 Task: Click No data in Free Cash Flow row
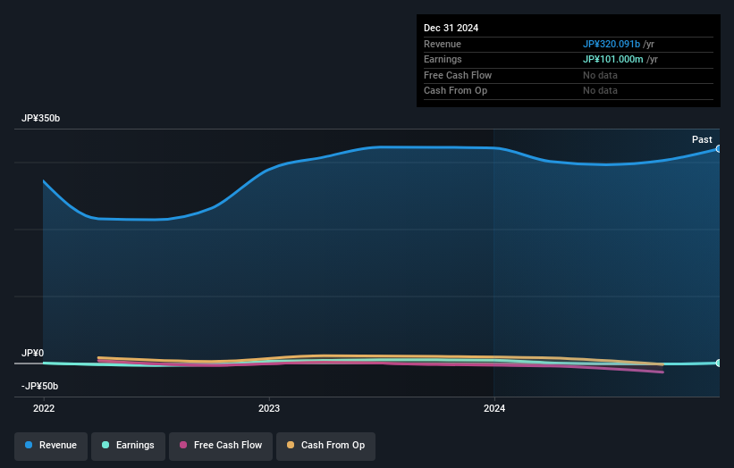[600, 75]
